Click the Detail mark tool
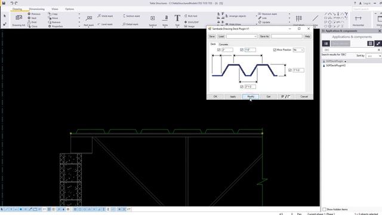 (x=131, y=24)
